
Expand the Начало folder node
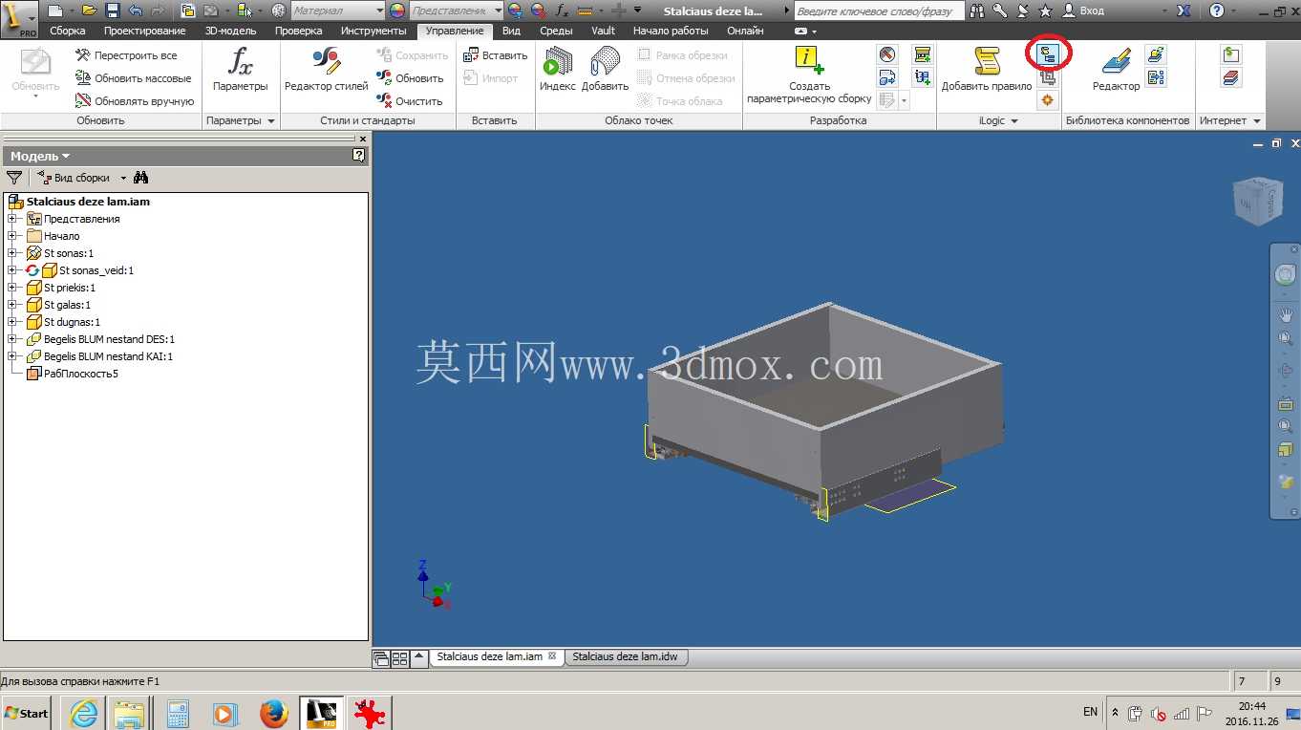(12, 236)
